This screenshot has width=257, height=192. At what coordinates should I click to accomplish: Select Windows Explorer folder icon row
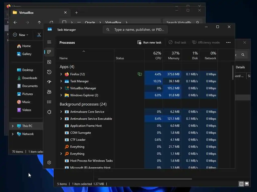tap(67, 95)
